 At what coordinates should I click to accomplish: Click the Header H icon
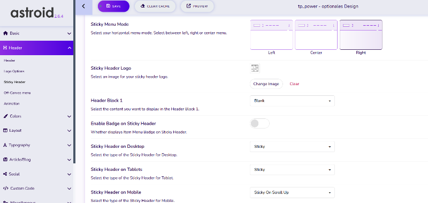[5, 48]
